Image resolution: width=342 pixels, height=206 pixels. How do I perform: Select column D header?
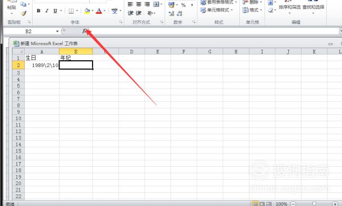click(132, 51)
